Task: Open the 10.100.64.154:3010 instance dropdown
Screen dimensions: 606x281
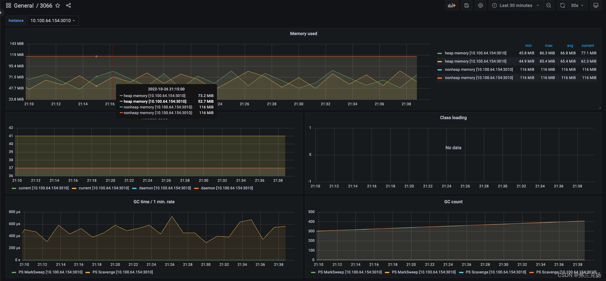Action: coord(53,21)
